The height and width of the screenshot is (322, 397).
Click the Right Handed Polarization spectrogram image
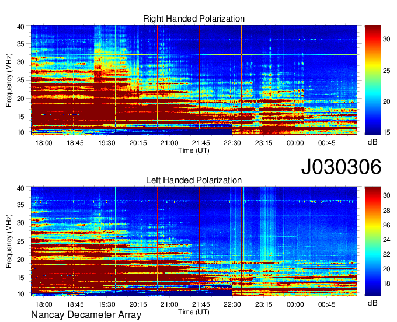pyautogui.click(x=194, y=80)
